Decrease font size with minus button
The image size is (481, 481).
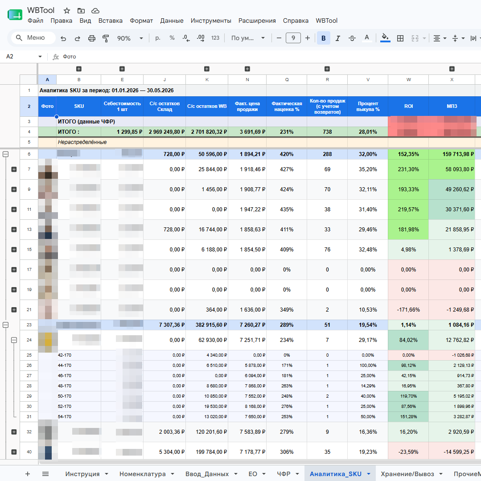click(x=279, y=38)
